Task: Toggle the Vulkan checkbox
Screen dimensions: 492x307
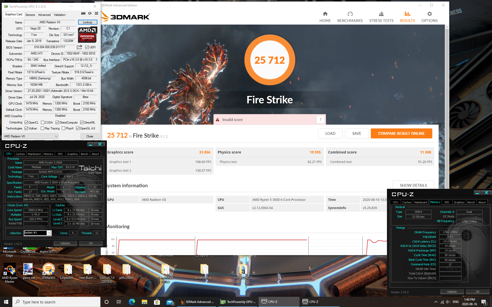Action: pyautogui.click(x=26, y=128)
